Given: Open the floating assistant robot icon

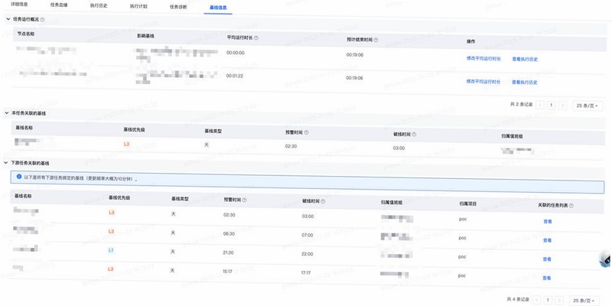Looking at the screenshot, I should click(606, 259).
